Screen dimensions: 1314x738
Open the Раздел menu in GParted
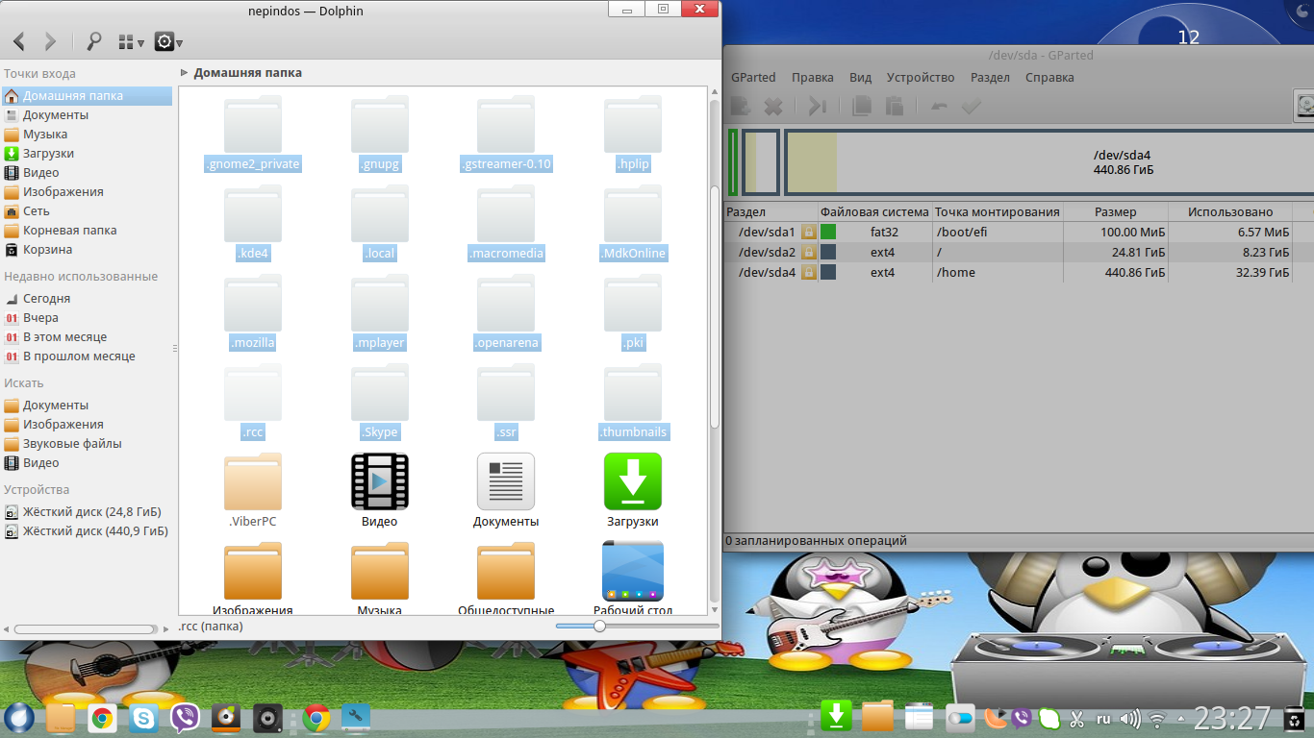(x=990, y=78)
